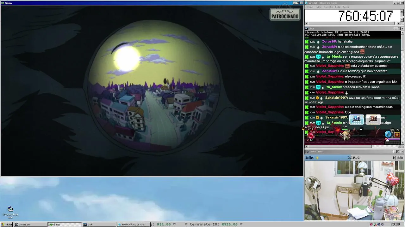Click Sakaizin1997 username beside 'tava no telefone'
The width and height of the screenshot is (405, 227).
point(336,98)
